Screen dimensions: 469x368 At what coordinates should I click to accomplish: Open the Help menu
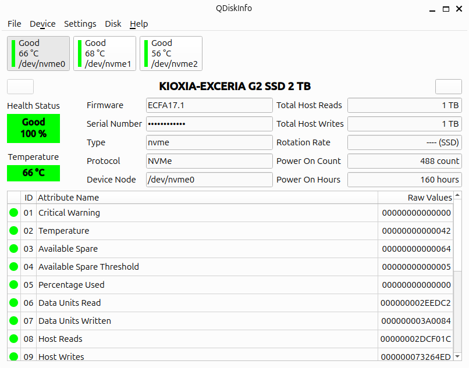pos(139,24)
